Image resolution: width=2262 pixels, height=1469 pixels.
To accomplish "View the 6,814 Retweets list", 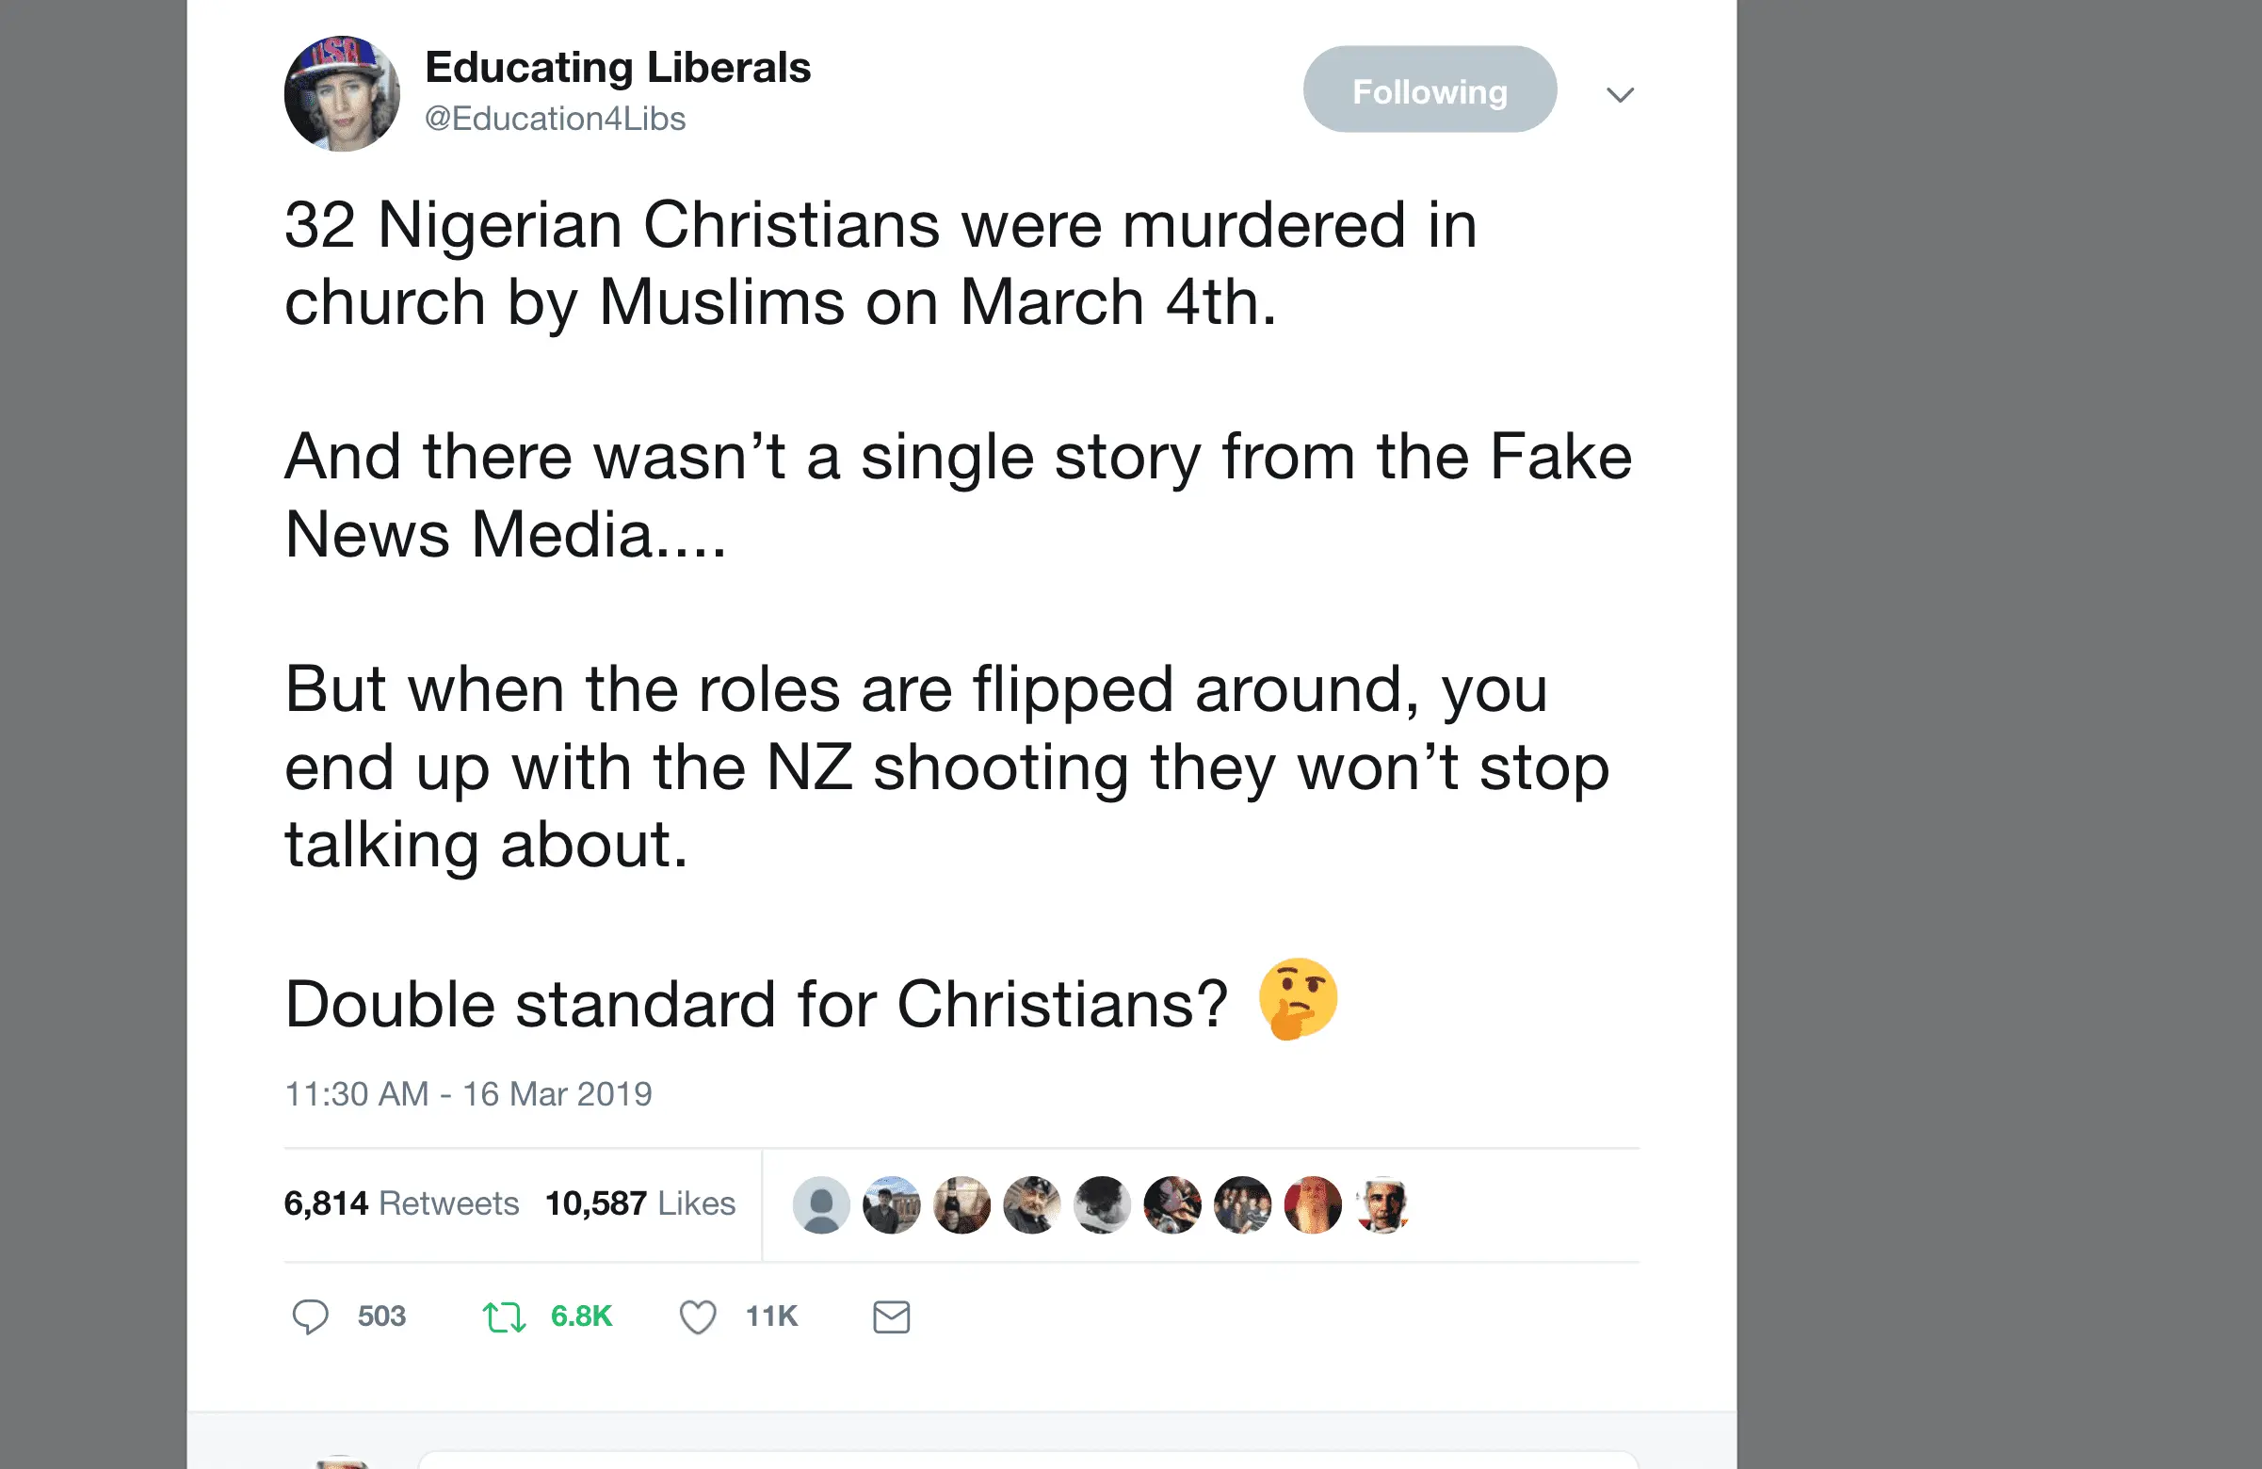I will (401, 1203).
